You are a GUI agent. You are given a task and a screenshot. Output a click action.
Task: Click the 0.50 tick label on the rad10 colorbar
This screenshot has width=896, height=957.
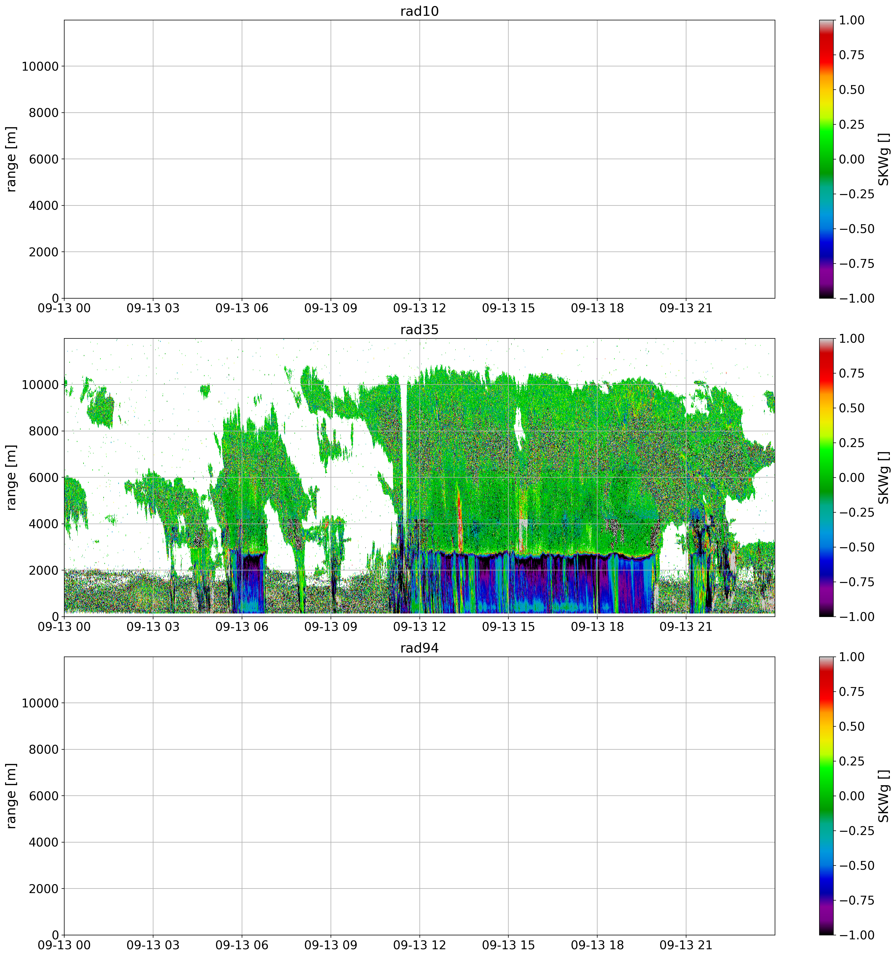coord(852,90)
